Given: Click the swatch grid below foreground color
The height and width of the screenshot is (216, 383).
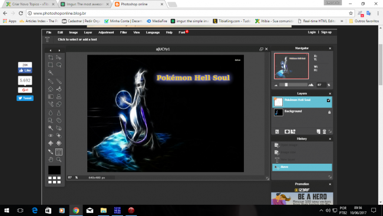Looking at the screenshot, I should click(x=54, y=180).
